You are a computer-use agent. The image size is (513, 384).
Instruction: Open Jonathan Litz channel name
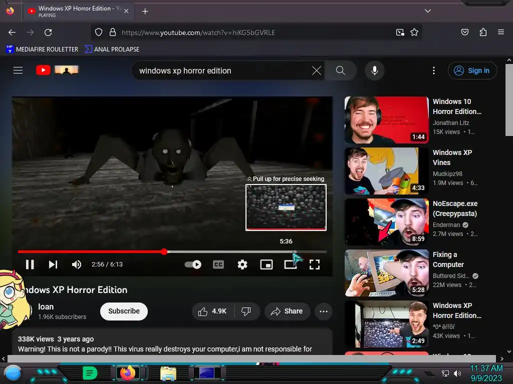(451, 123)
